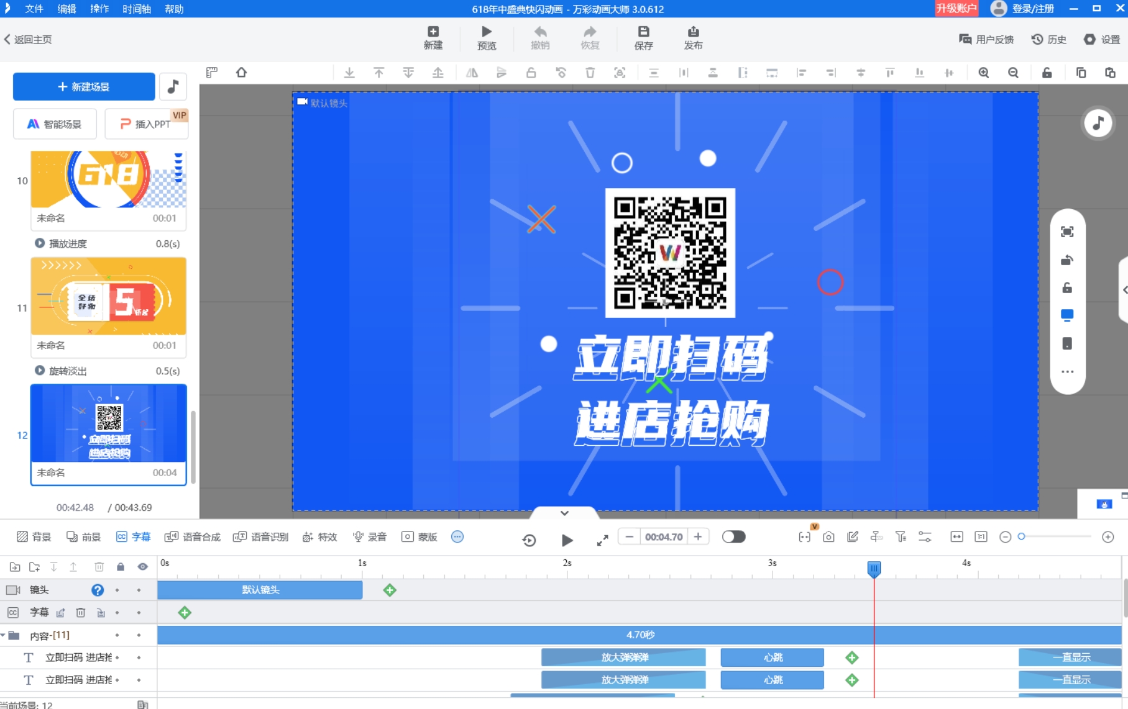Click the 保存 save icon

click(x=644, y=38)
